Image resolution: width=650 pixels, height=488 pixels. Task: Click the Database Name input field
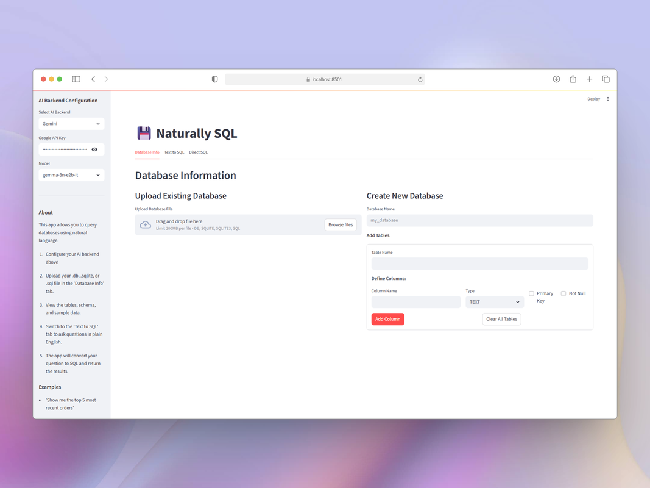tap(479, 220)
